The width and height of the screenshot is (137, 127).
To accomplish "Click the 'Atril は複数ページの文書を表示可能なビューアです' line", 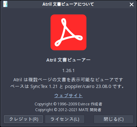I will click(68, 80).
